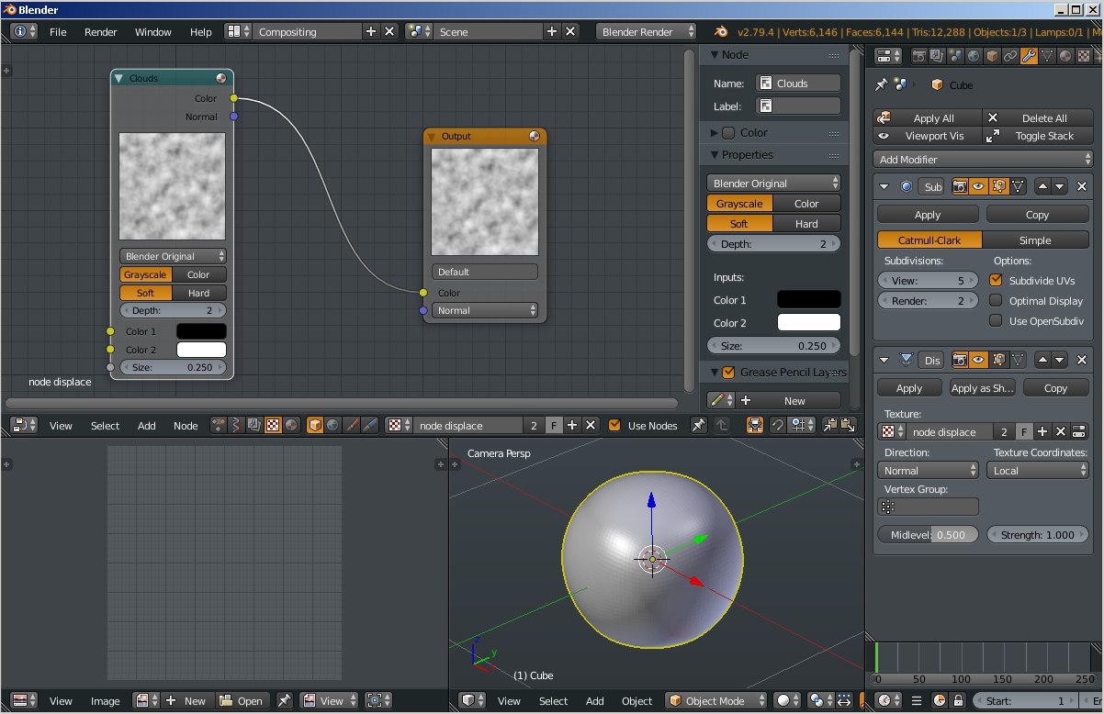Open the 3D view editor type selector
This screenshot has width=1104, height=714.
(472, 700)
